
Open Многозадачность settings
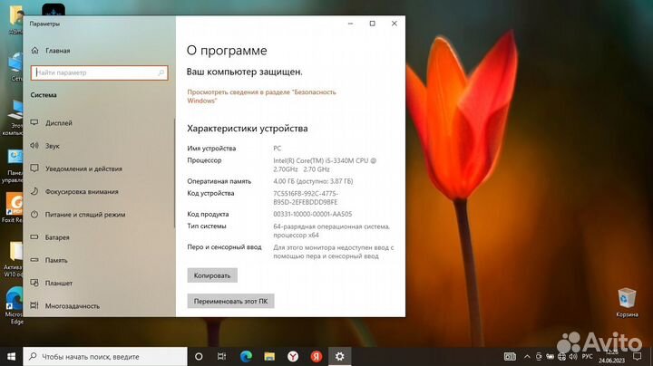coord(72,305)
